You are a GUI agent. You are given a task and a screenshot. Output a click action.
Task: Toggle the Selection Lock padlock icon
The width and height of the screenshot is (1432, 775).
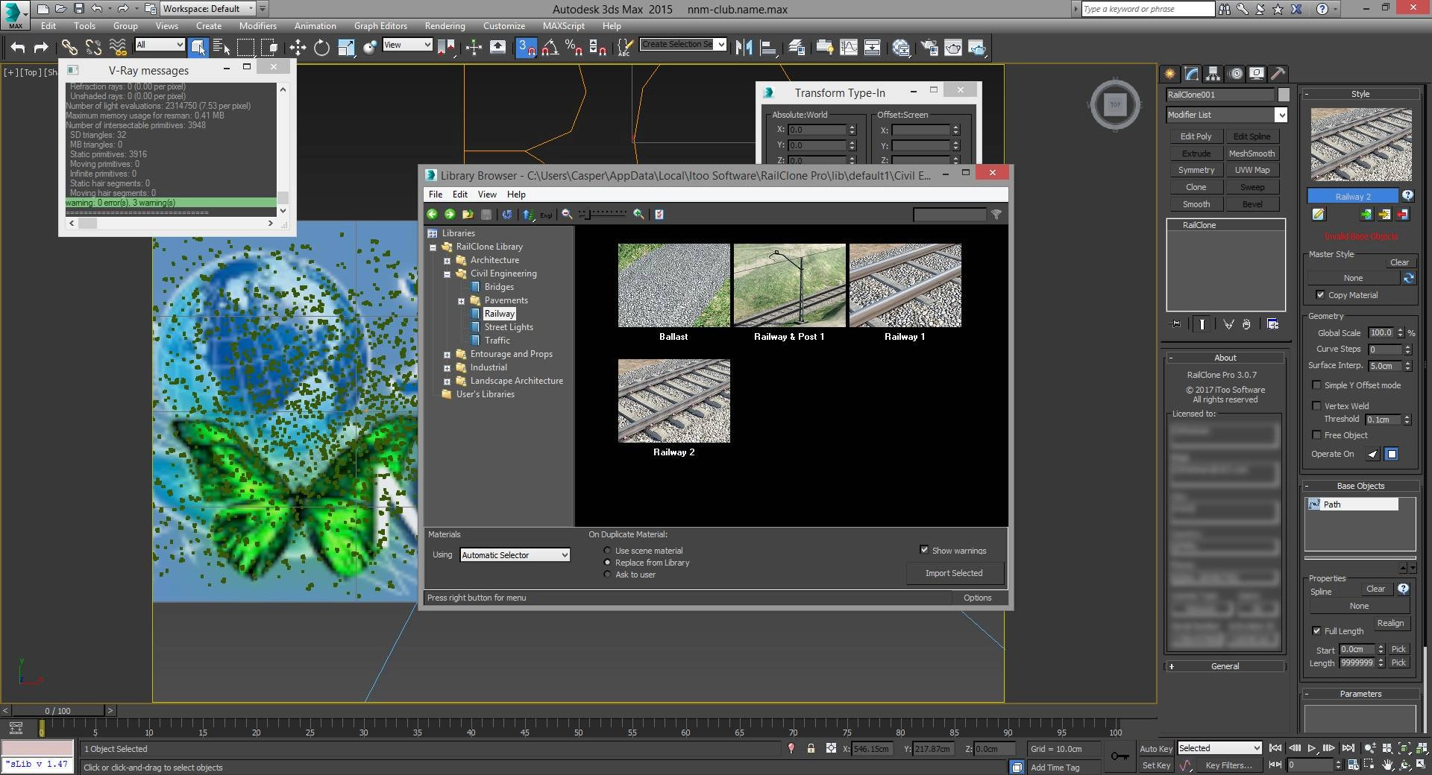pos(811,749)
